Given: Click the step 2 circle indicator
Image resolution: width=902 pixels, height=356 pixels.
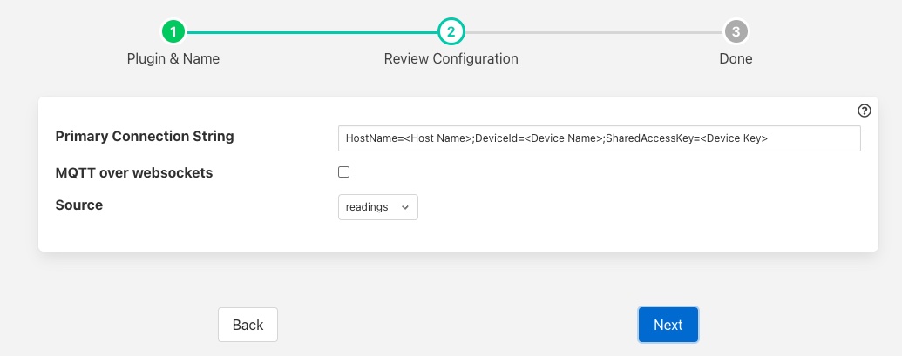Looking at the screenshot, I should 451,32.
